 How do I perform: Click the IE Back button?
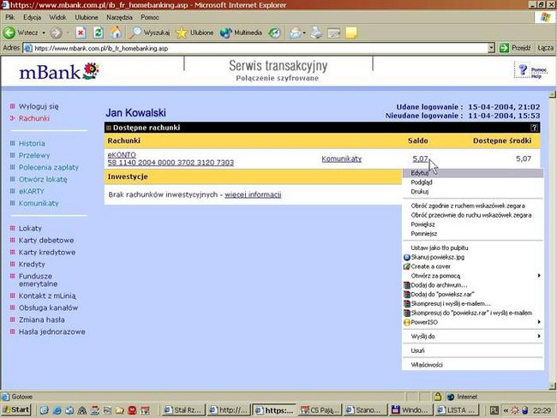click(21, 33)
